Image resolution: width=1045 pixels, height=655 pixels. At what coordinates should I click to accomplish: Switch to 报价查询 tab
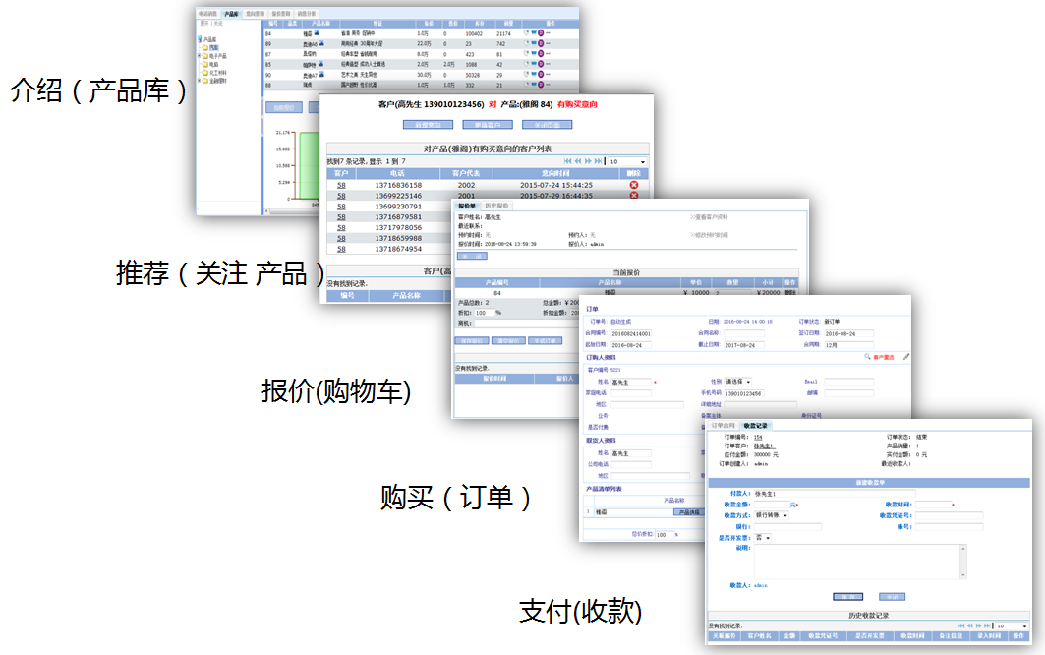(281, 14)
